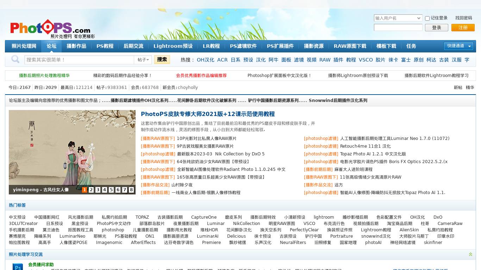Switch to the 论坛 forum tab

pyautogui.click(x=51, y=46)
